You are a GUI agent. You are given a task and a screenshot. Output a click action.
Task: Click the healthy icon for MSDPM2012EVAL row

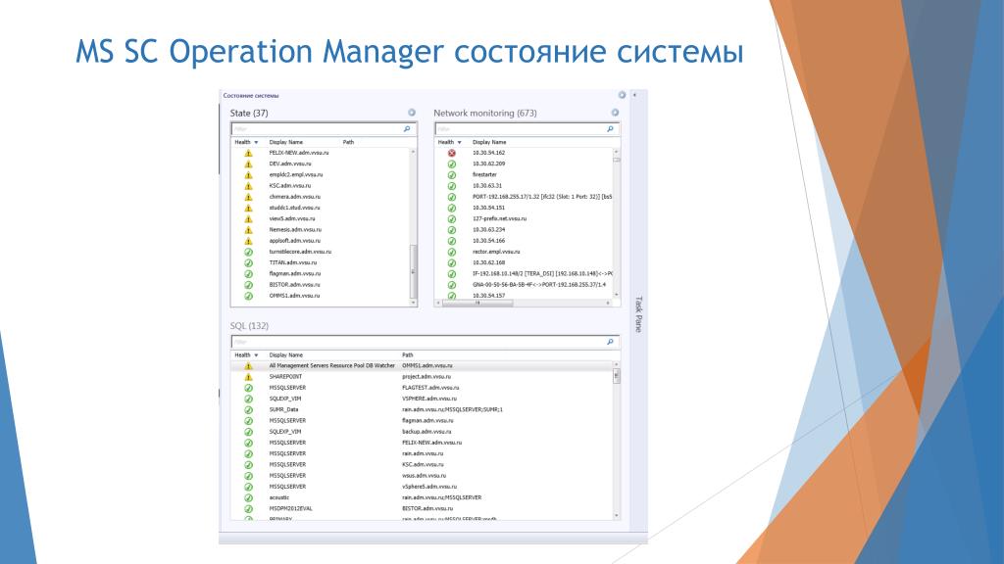coord(248,509)
